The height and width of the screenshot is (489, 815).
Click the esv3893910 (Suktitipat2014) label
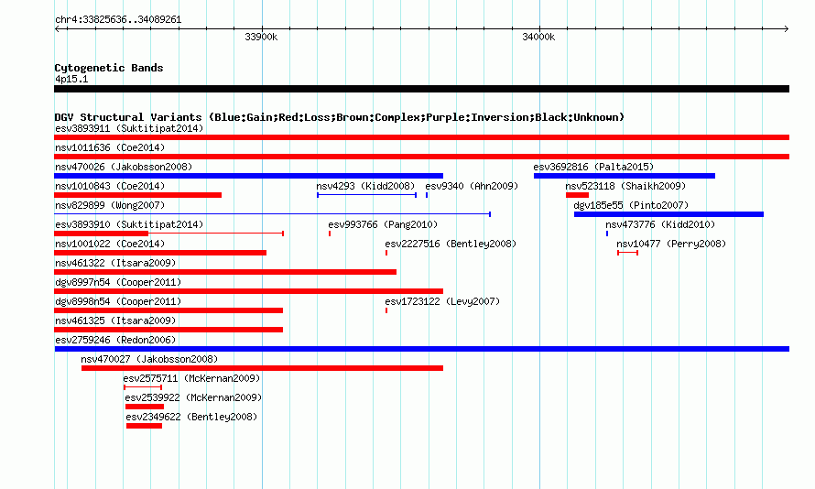tap(129, 224)
